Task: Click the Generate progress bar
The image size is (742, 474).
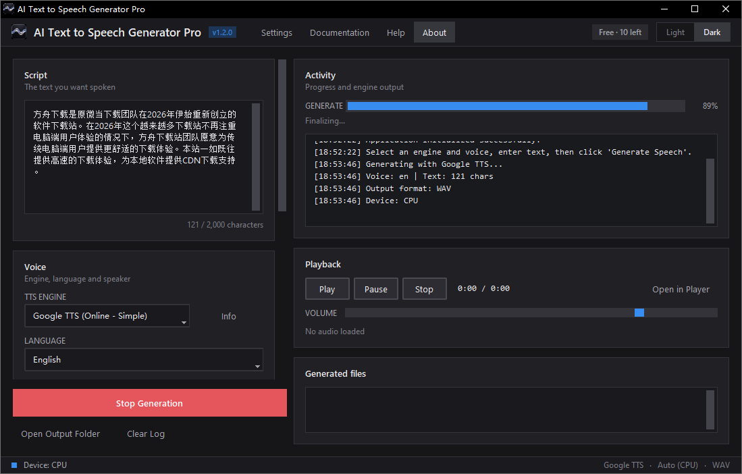Action: click(516, 106)
